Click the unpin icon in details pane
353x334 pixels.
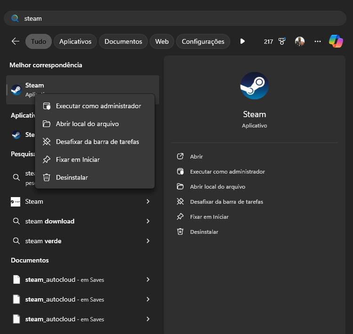(x=180, y=201)
